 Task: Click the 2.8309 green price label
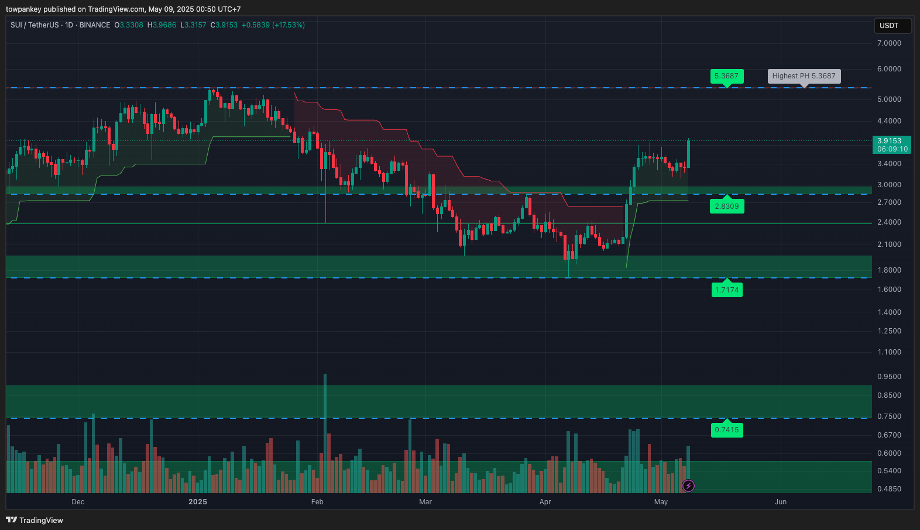[727, 207]
